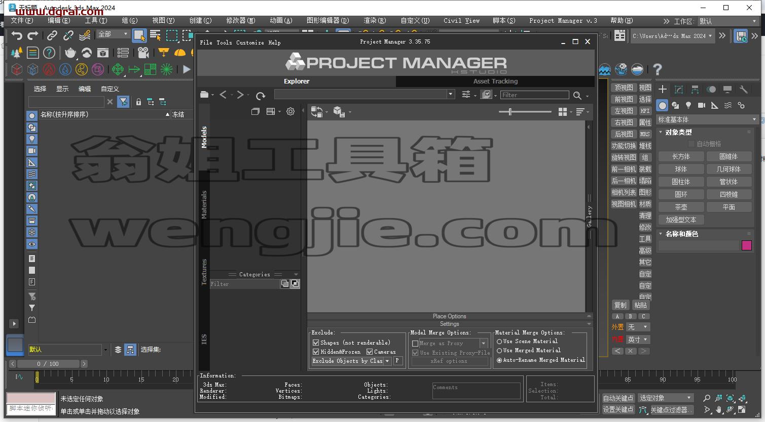
Task: Open tree settings gear in Project Manager
Action: click(x=290, y=111)
